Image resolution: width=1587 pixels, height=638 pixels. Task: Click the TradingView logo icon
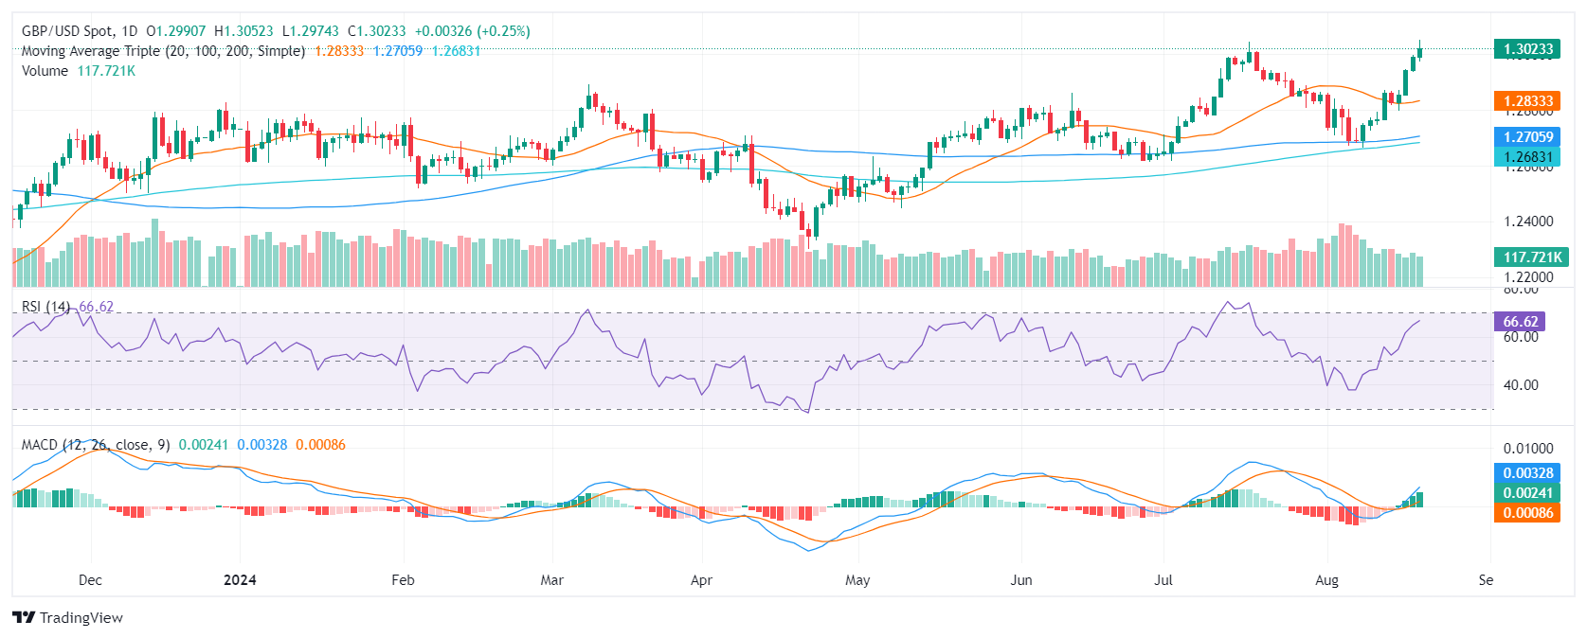coord(24,618)
